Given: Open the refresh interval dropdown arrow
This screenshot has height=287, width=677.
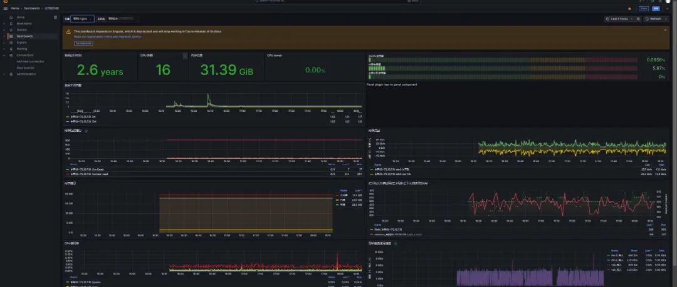Looking at the screenshot, I should (x=666, y=19).
